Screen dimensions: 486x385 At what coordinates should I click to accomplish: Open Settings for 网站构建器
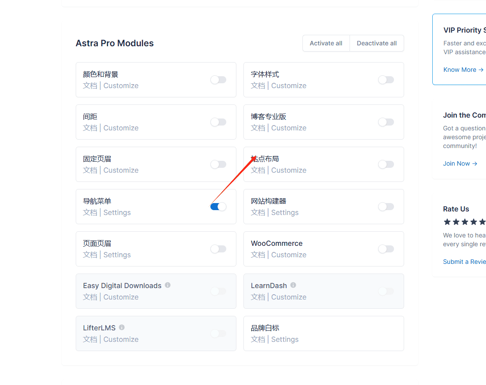coord(285,212)
